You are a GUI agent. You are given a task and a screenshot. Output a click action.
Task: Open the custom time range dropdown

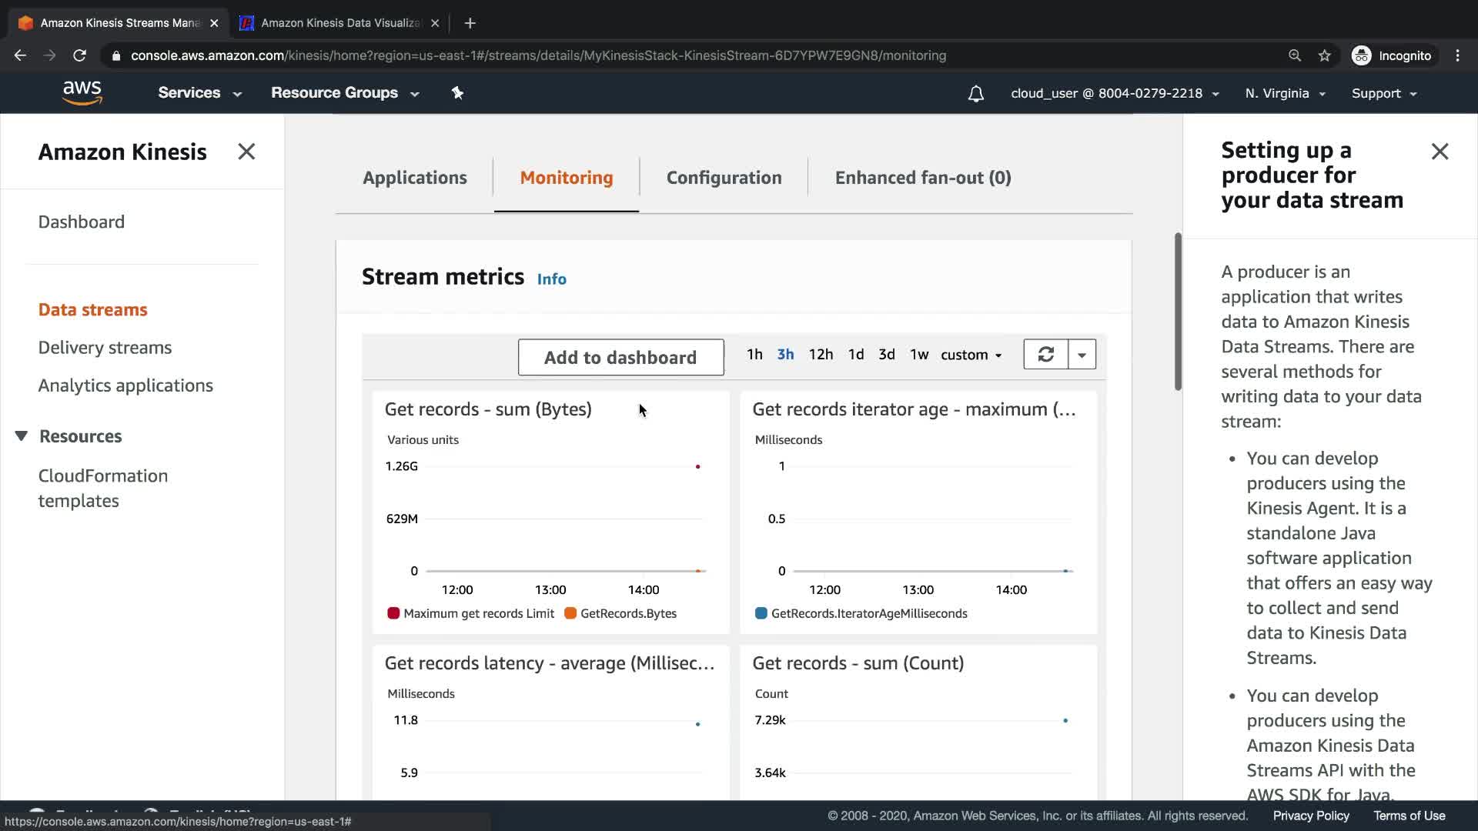point(971,355)
